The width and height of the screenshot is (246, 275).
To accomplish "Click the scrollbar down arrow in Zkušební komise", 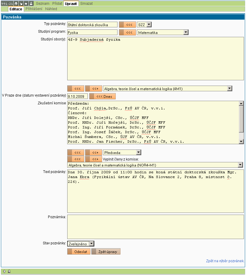I will [241, 142].
